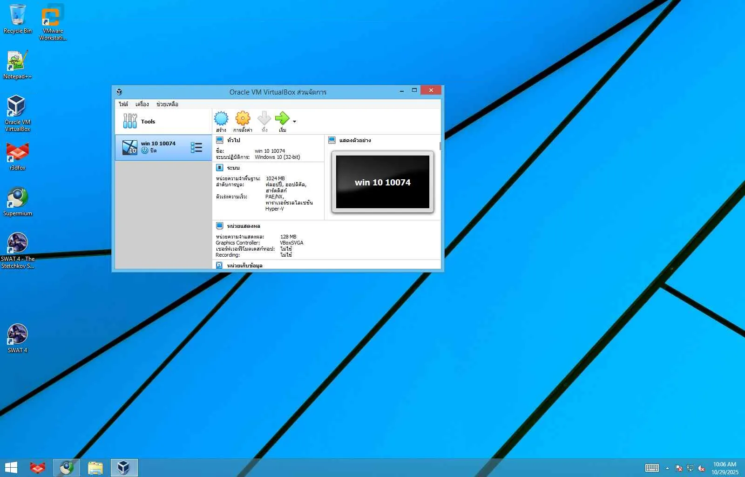Open the ไฟล์ (File) menu

click(x=123, y=104)
